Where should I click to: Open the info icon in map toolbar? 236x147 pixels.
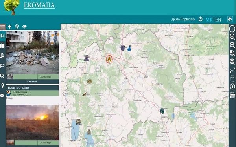(232, 87)
